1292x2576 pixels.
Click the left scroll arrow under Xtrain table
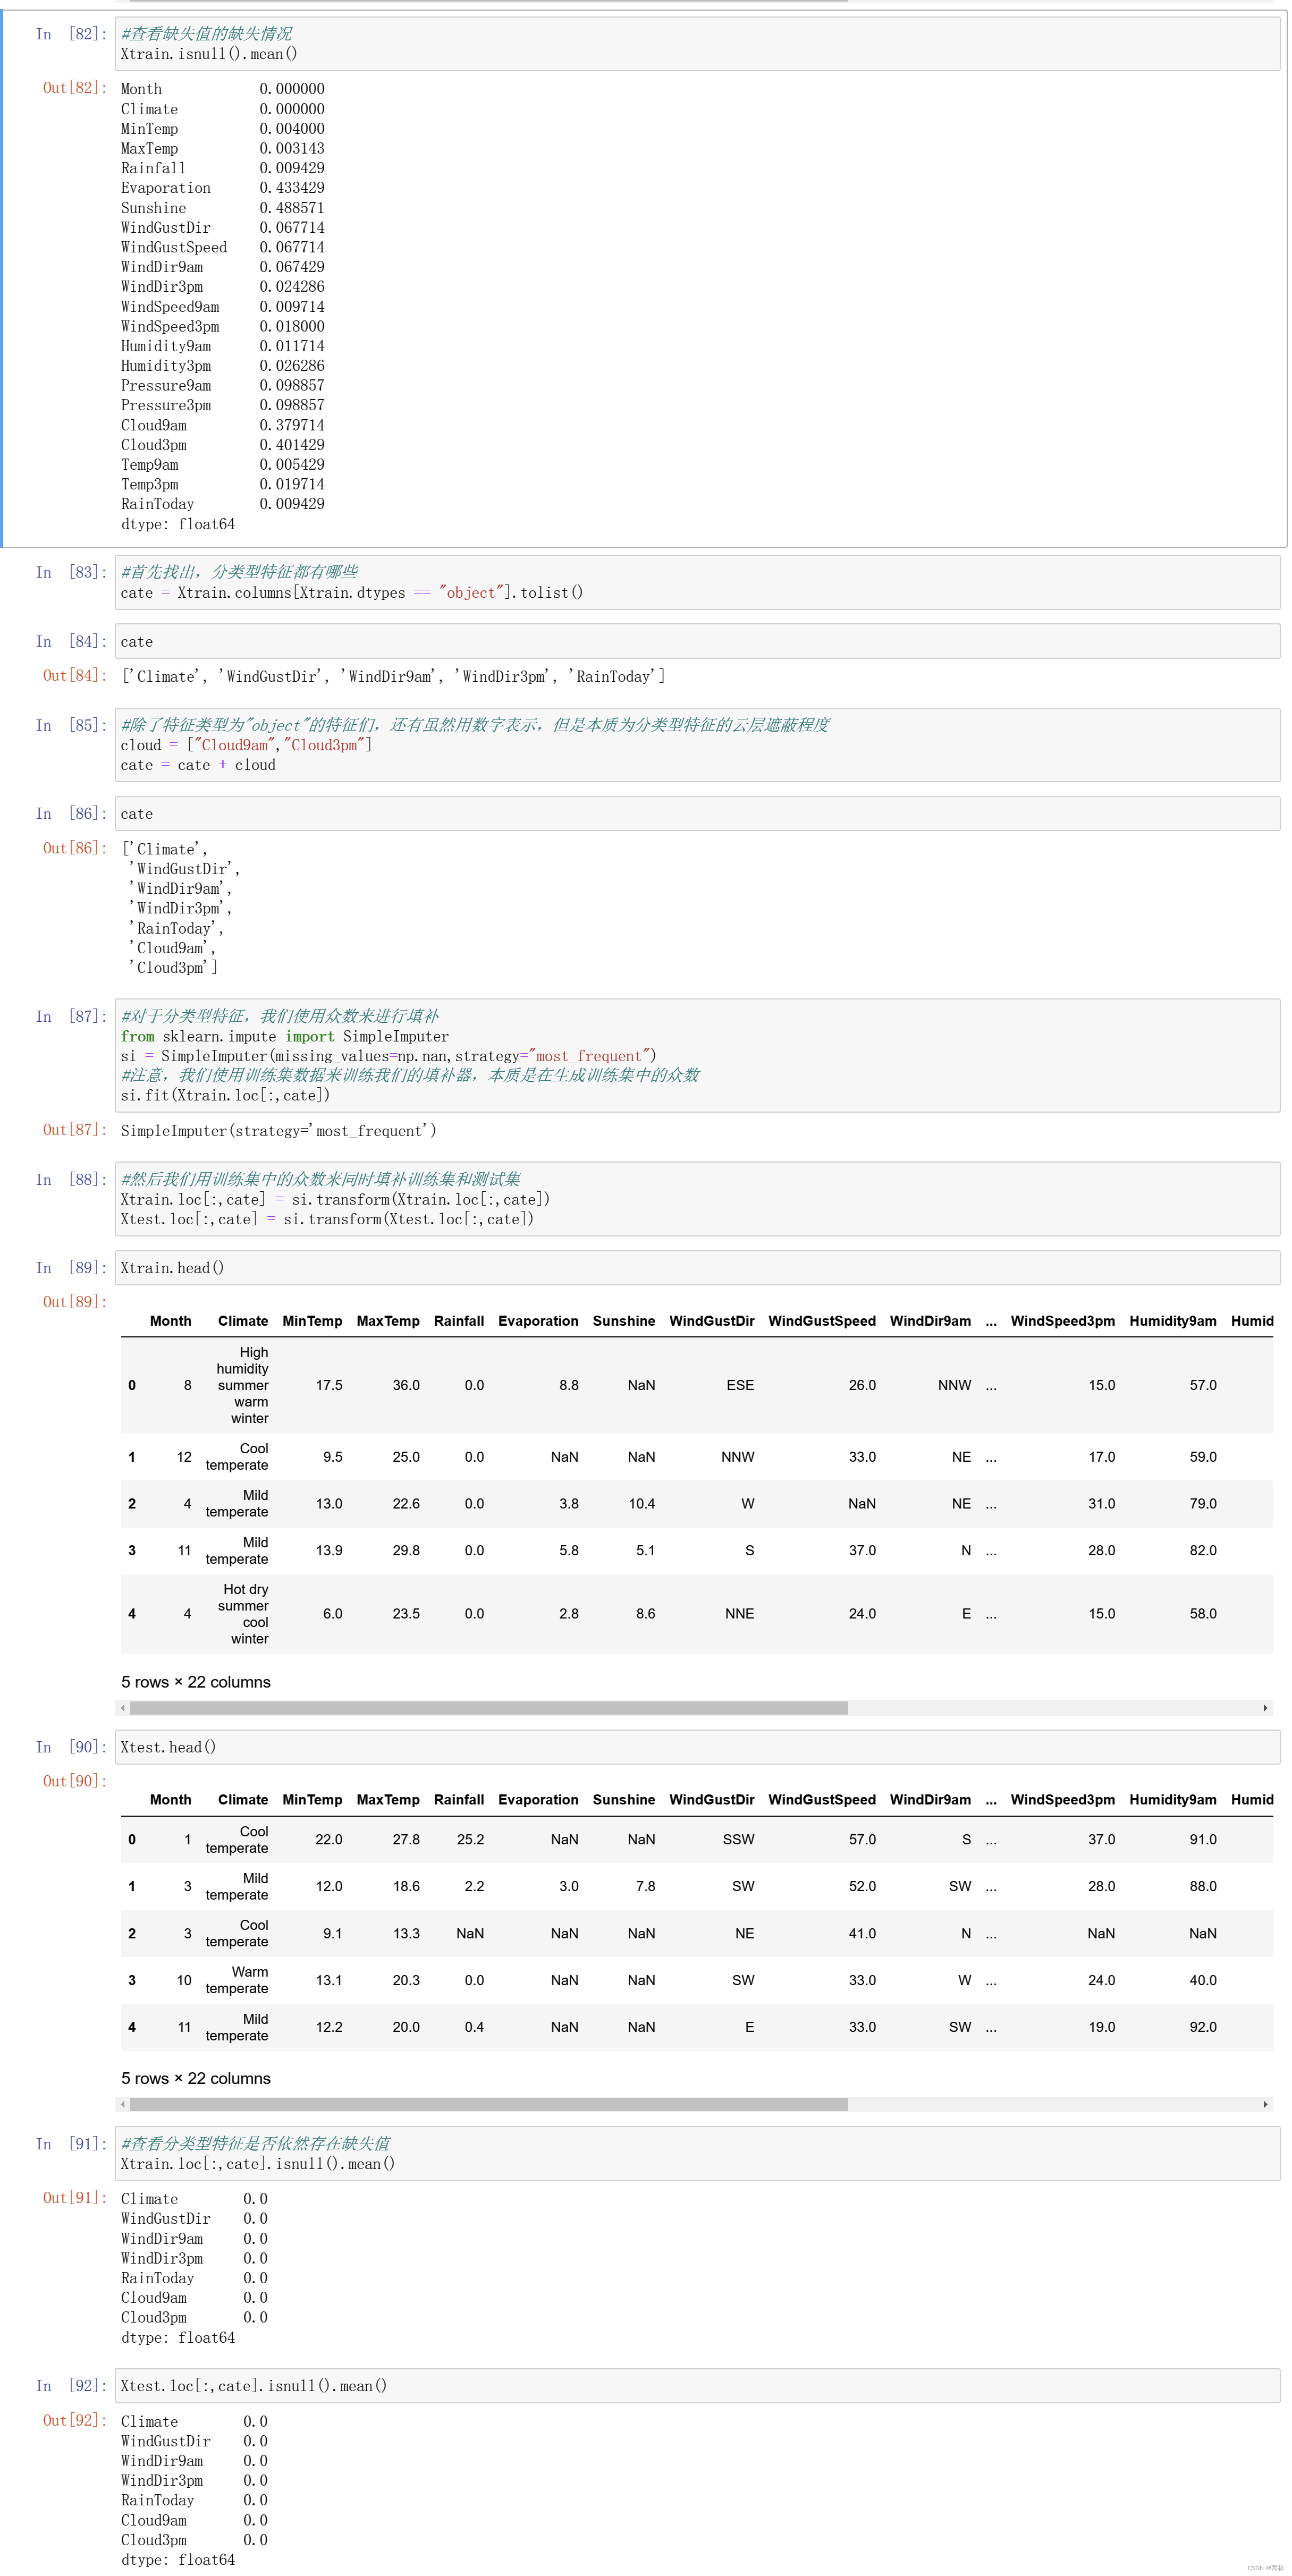coord(123,1708)
